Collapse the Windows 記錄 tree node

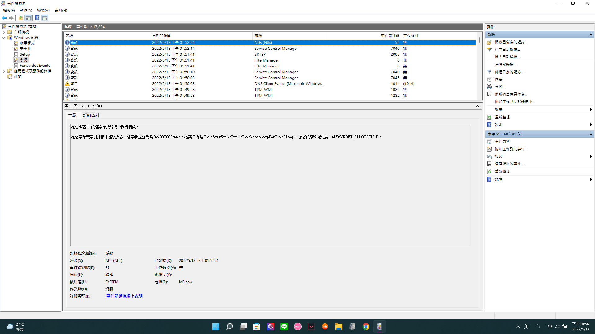[x=4, y=38]
